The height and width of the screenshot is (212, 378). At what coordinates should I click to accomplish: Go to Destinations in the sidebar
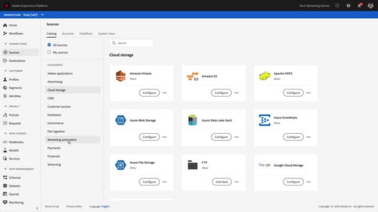click(x=14, y=61)
